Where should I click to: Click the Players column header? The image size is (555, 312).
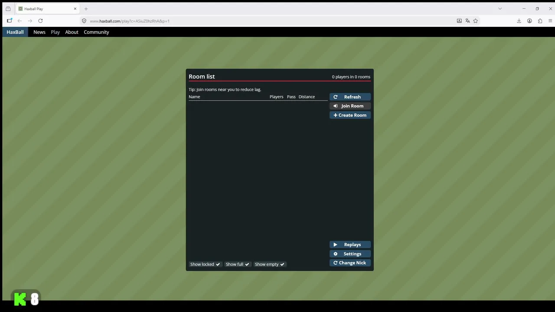276,97
